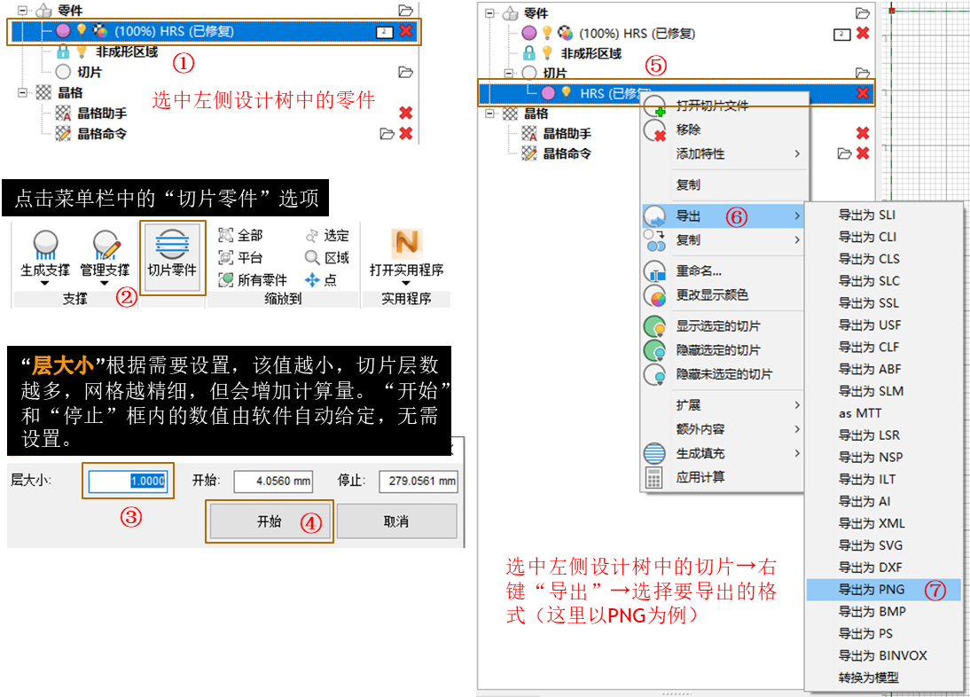Click the lock icon on 非成形区域
This screenshot has height=697, width=970.
tap(63, 52)
